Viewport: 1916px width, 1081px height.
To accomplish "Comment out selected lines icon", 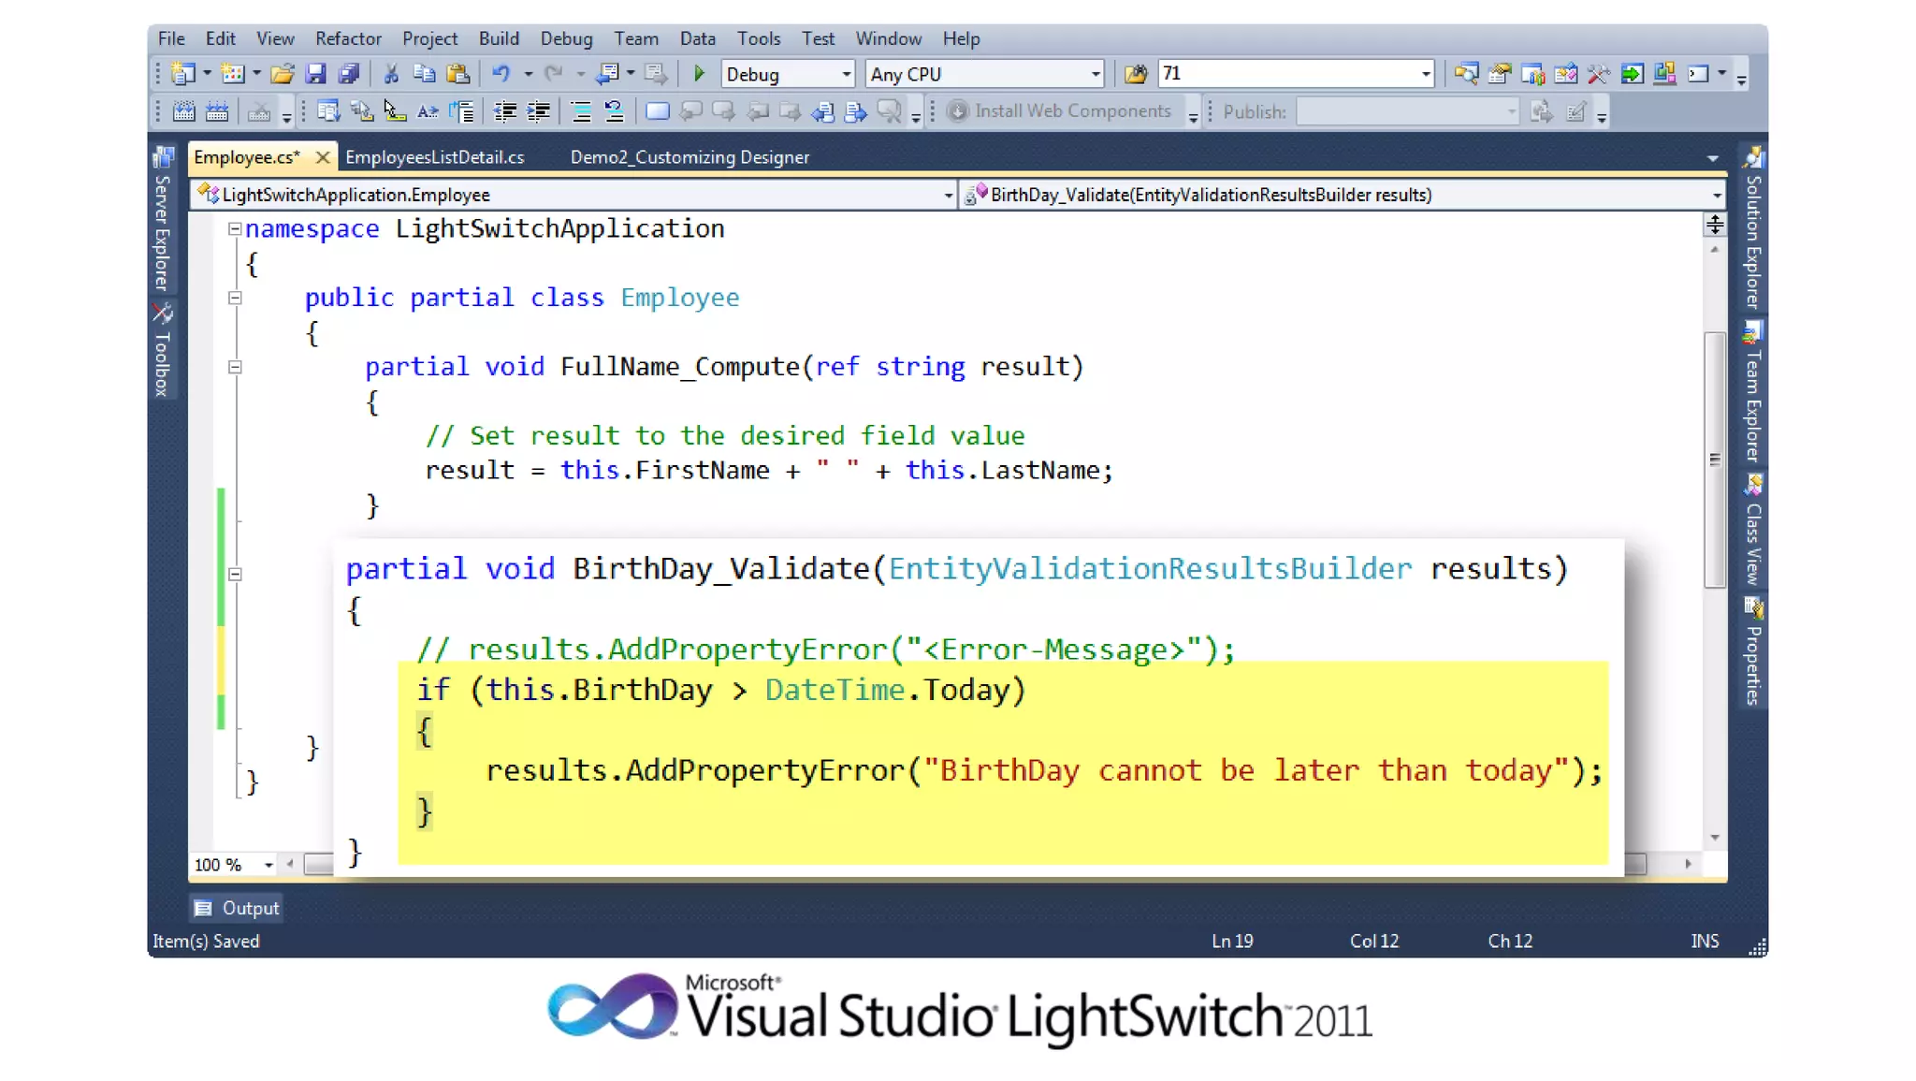I will point(581,112).
